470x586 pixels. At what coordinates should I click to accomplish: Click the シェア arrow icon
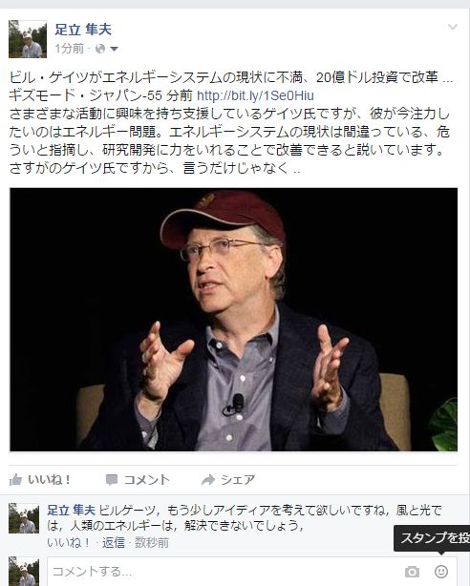tap(208, 479)
